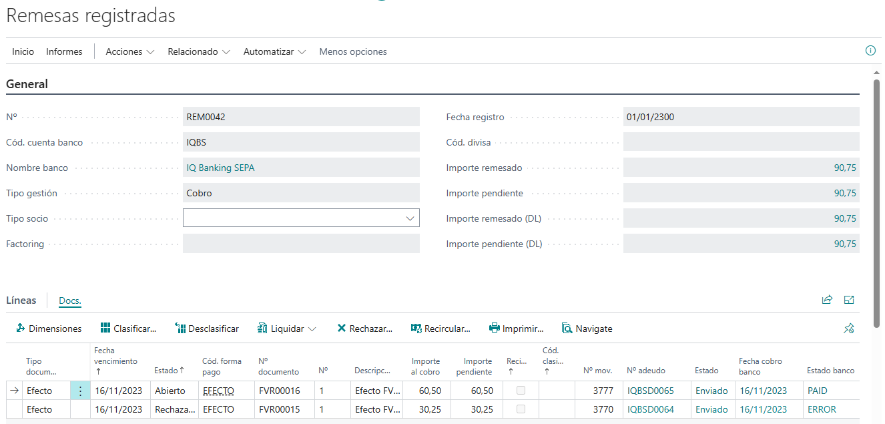Open the Informes menu

tap(64, 51)
